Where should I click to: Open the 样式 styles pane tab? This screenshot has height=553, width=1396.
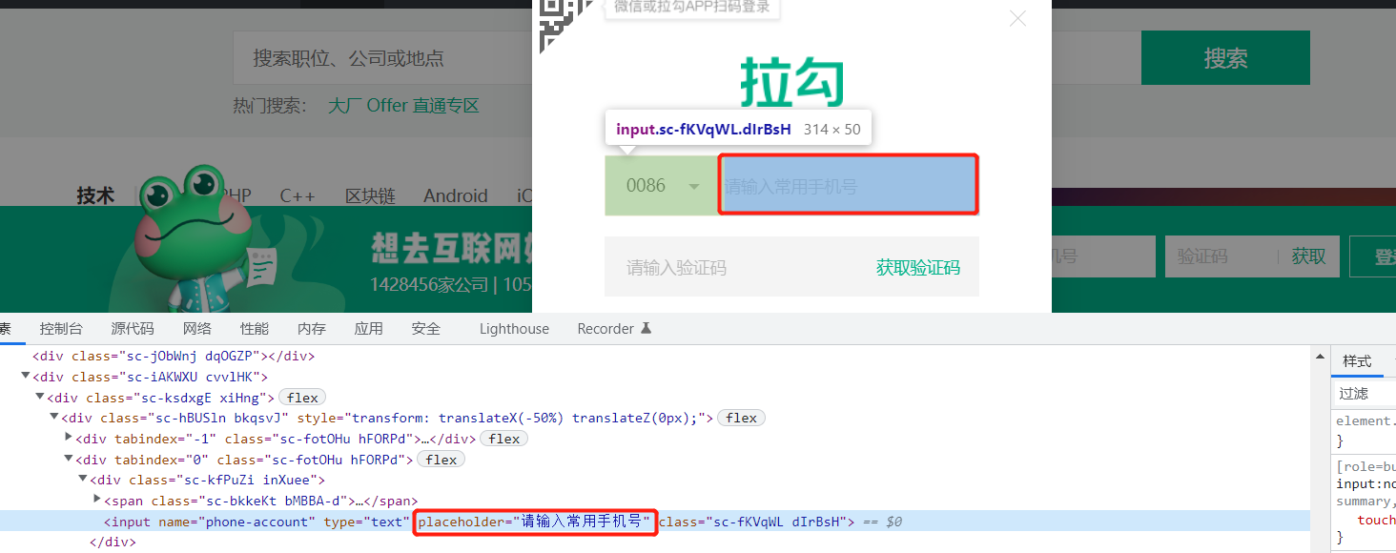pos(1357,361)
